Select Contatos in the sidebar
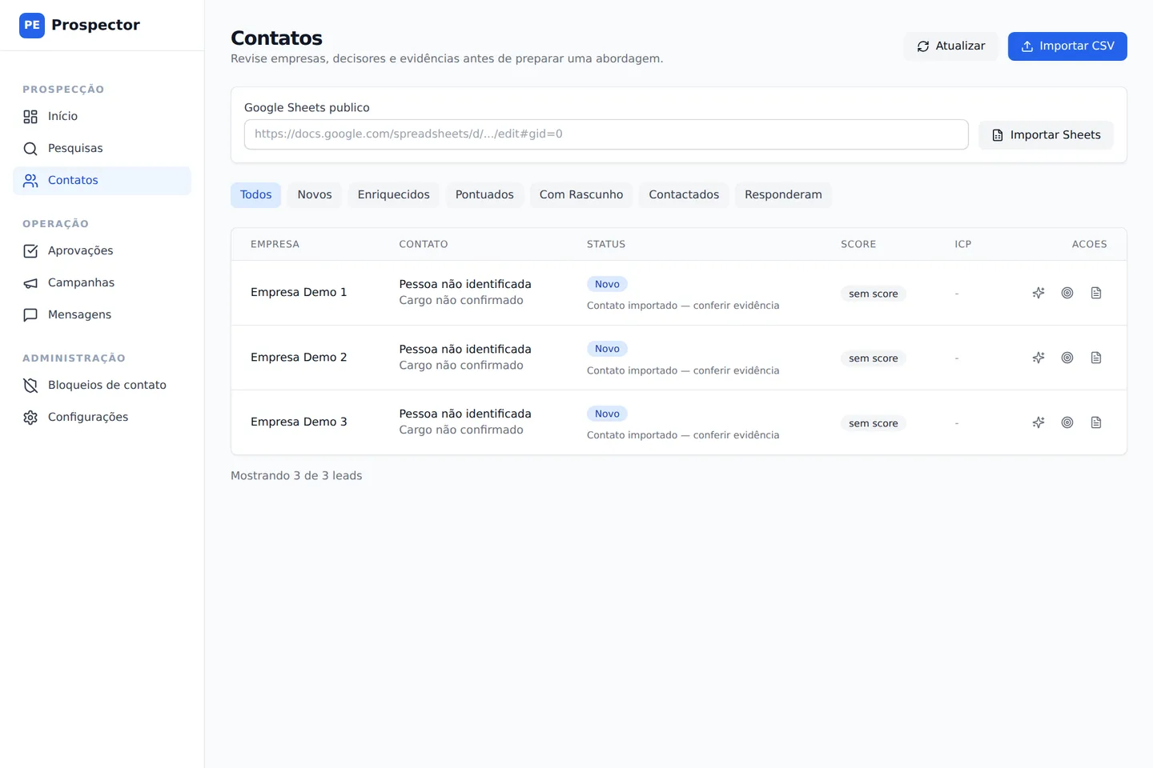The image size is (1153, 768). [x=102, y=181]
